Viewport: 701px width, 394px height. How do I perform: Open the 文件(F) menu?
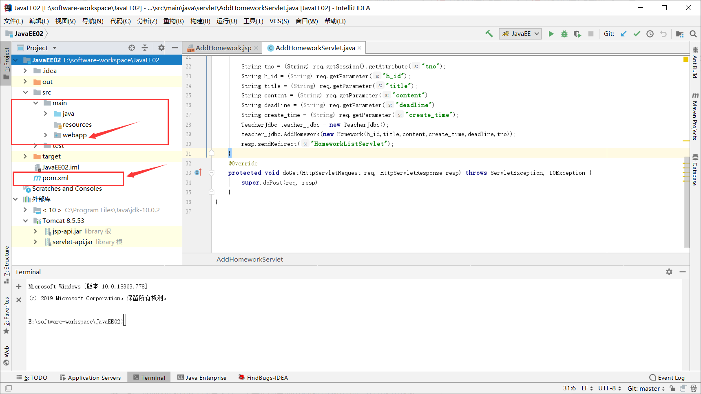[x=13, y=21]
